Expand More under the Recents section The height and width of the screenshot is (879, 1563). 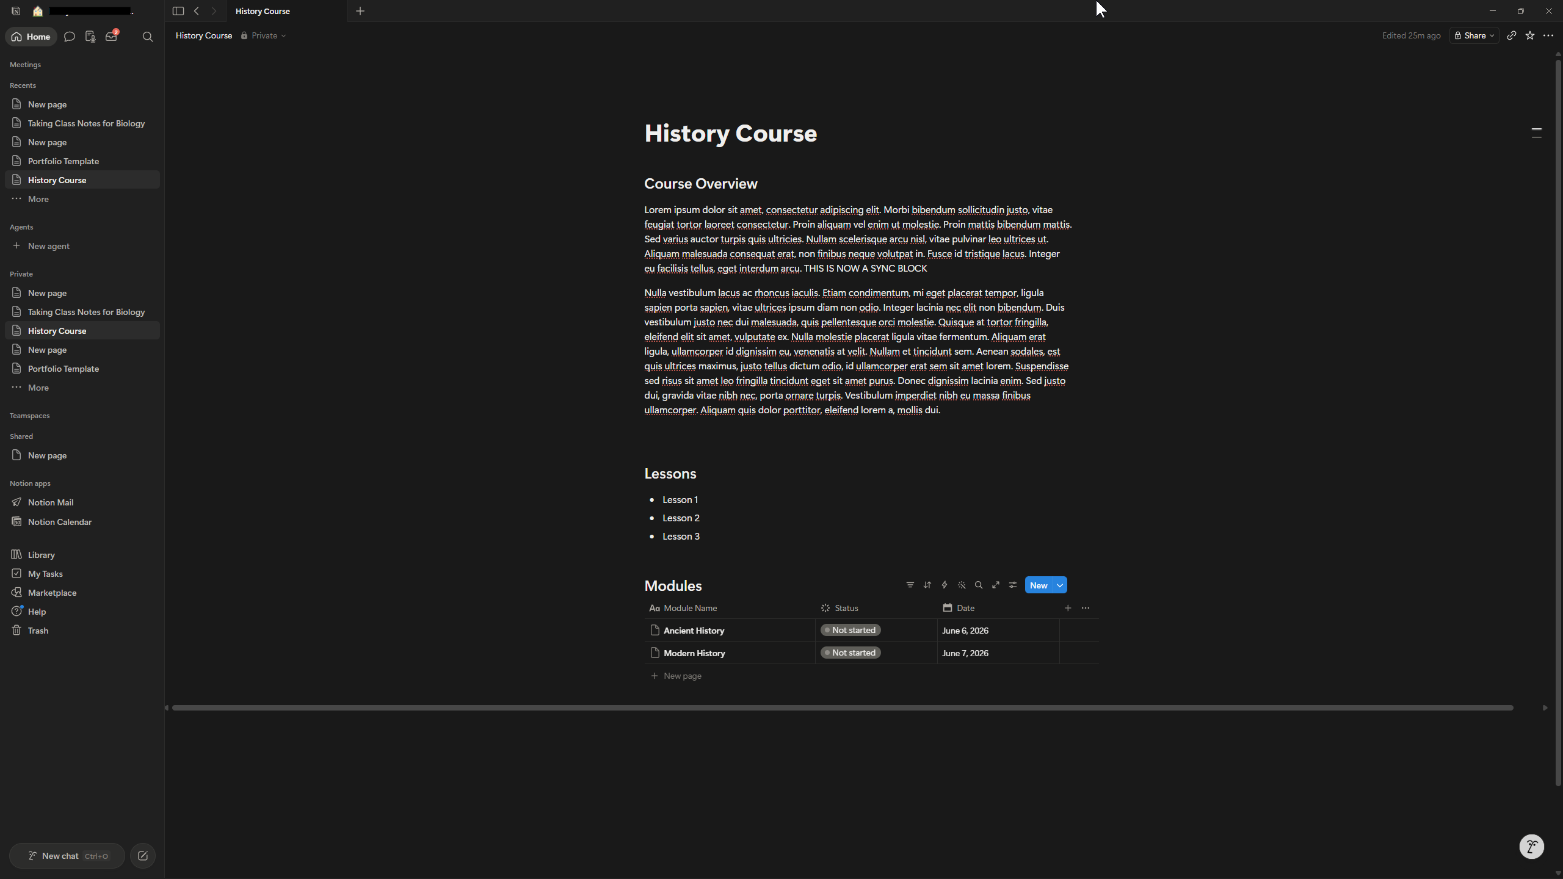tap(82, 199)
